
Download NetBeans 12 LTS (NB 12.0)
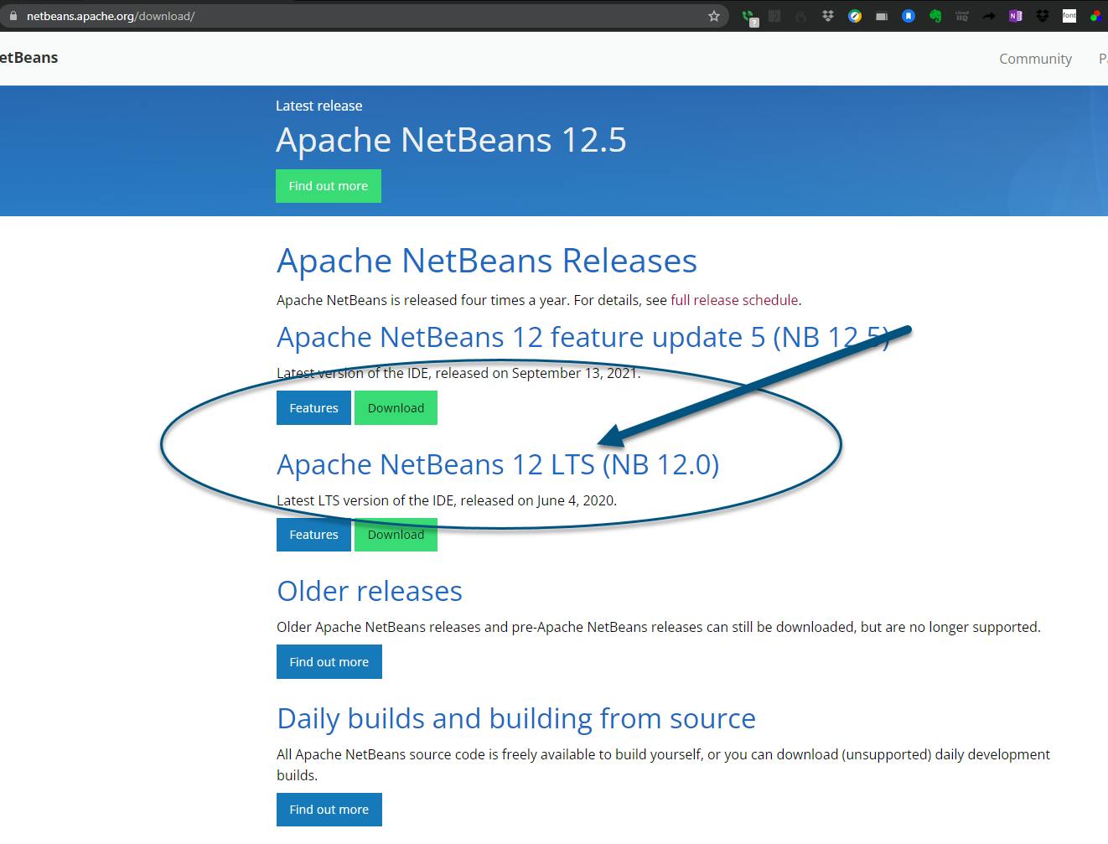pos(396,535)
